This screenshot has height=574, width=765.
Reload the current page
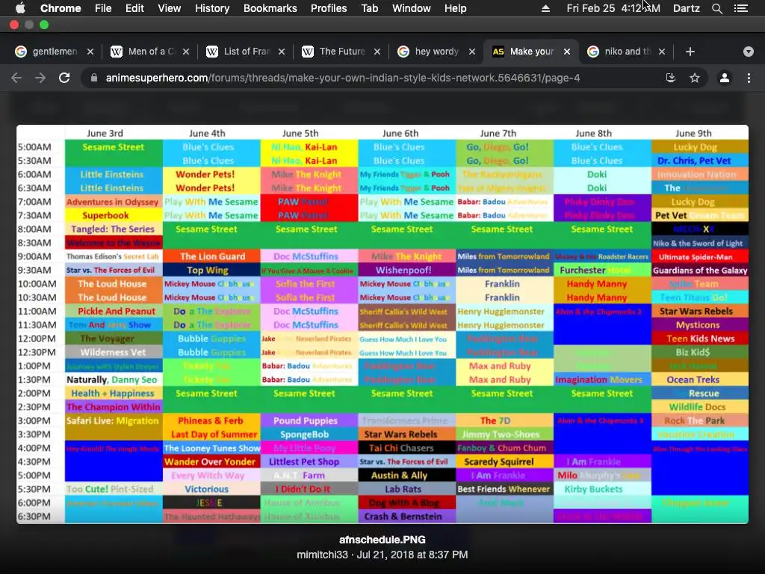click(64, 78)
